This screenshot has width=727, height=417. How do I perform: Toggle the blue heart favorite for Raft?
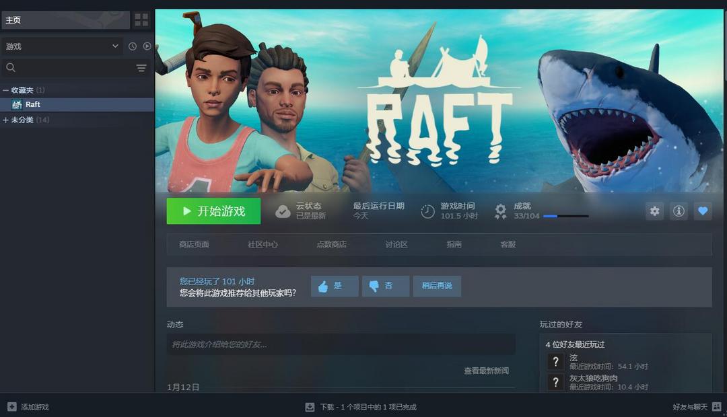click(x=703, y=211)
